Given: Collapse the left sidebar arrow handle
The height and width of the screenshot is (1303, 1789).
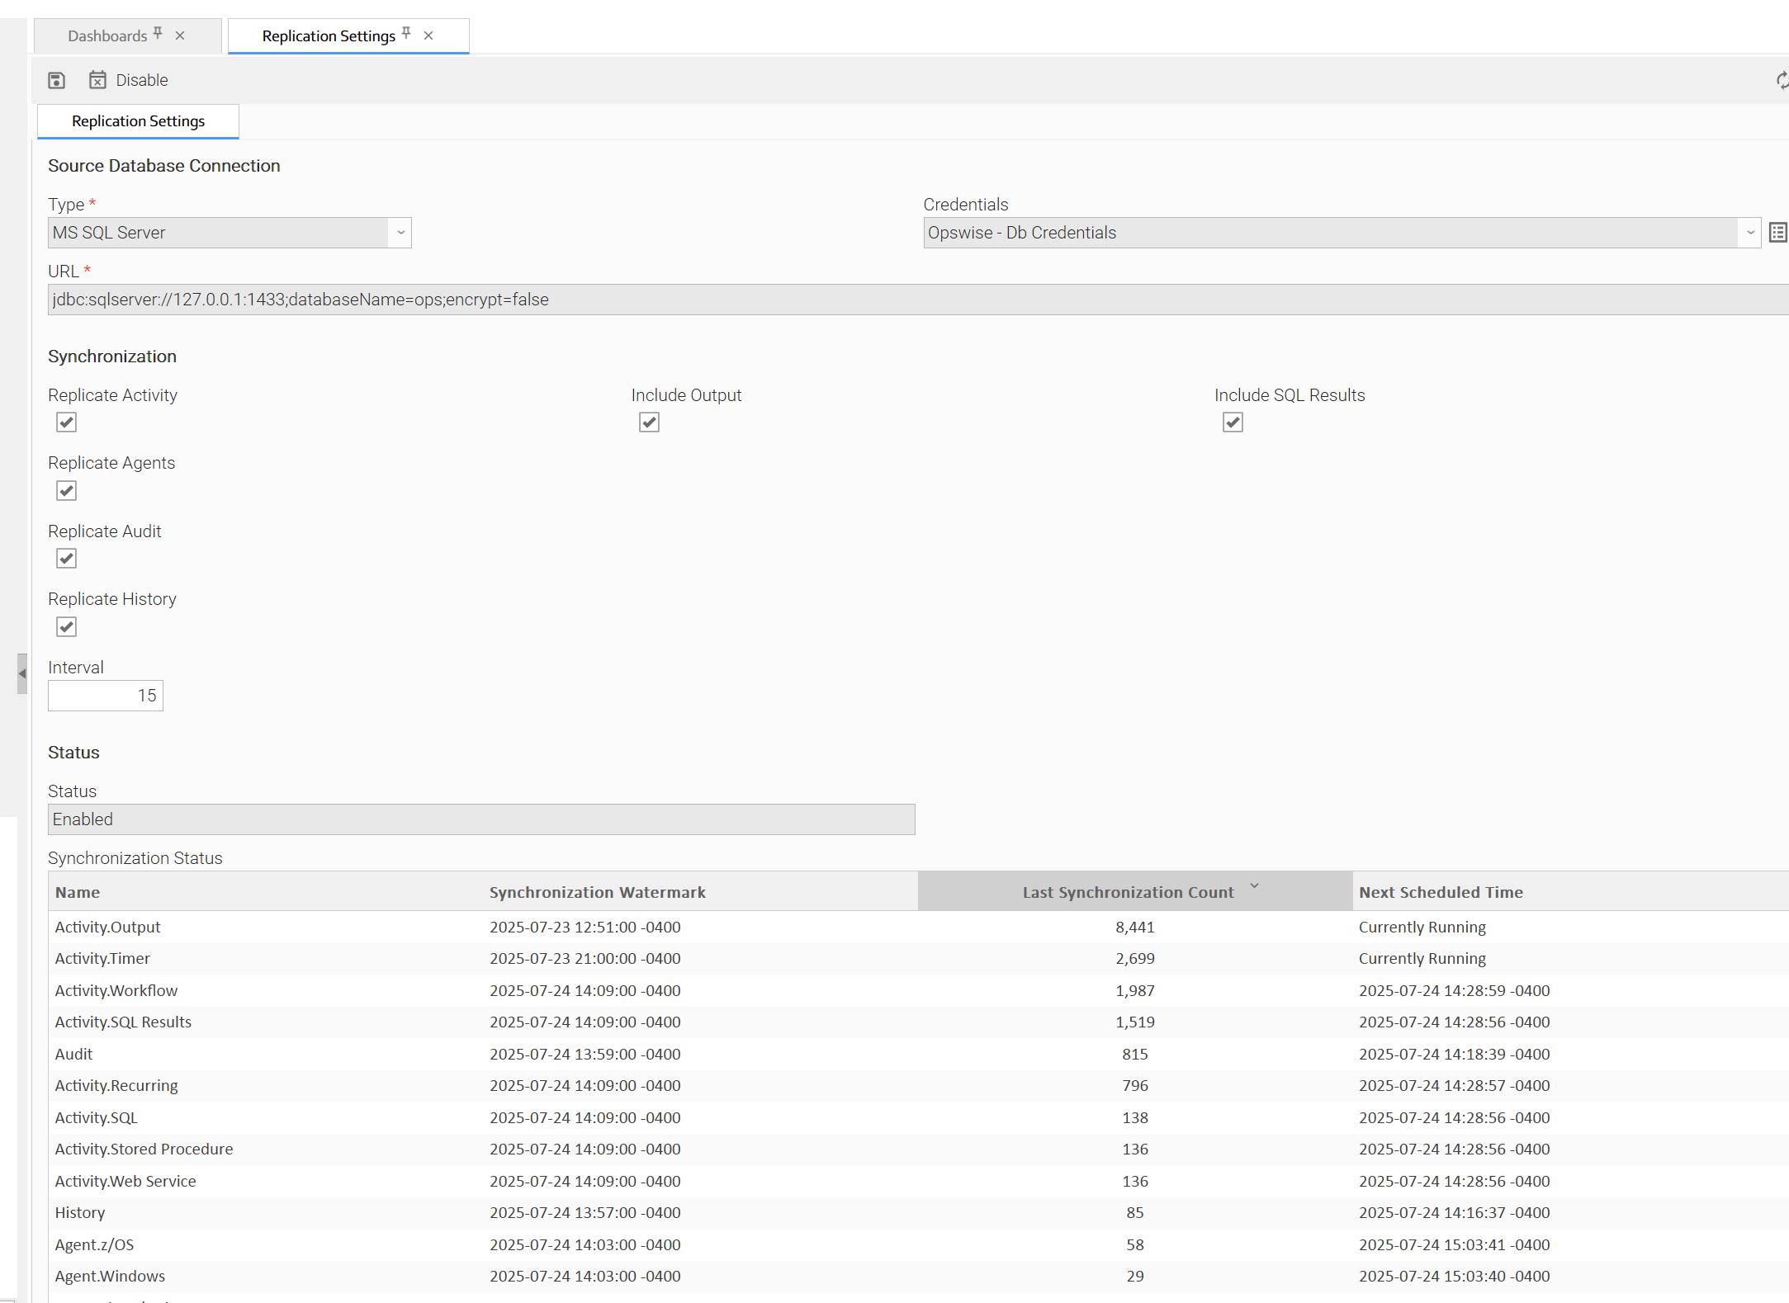Looking at the screenshot, I should click(22, 673).
